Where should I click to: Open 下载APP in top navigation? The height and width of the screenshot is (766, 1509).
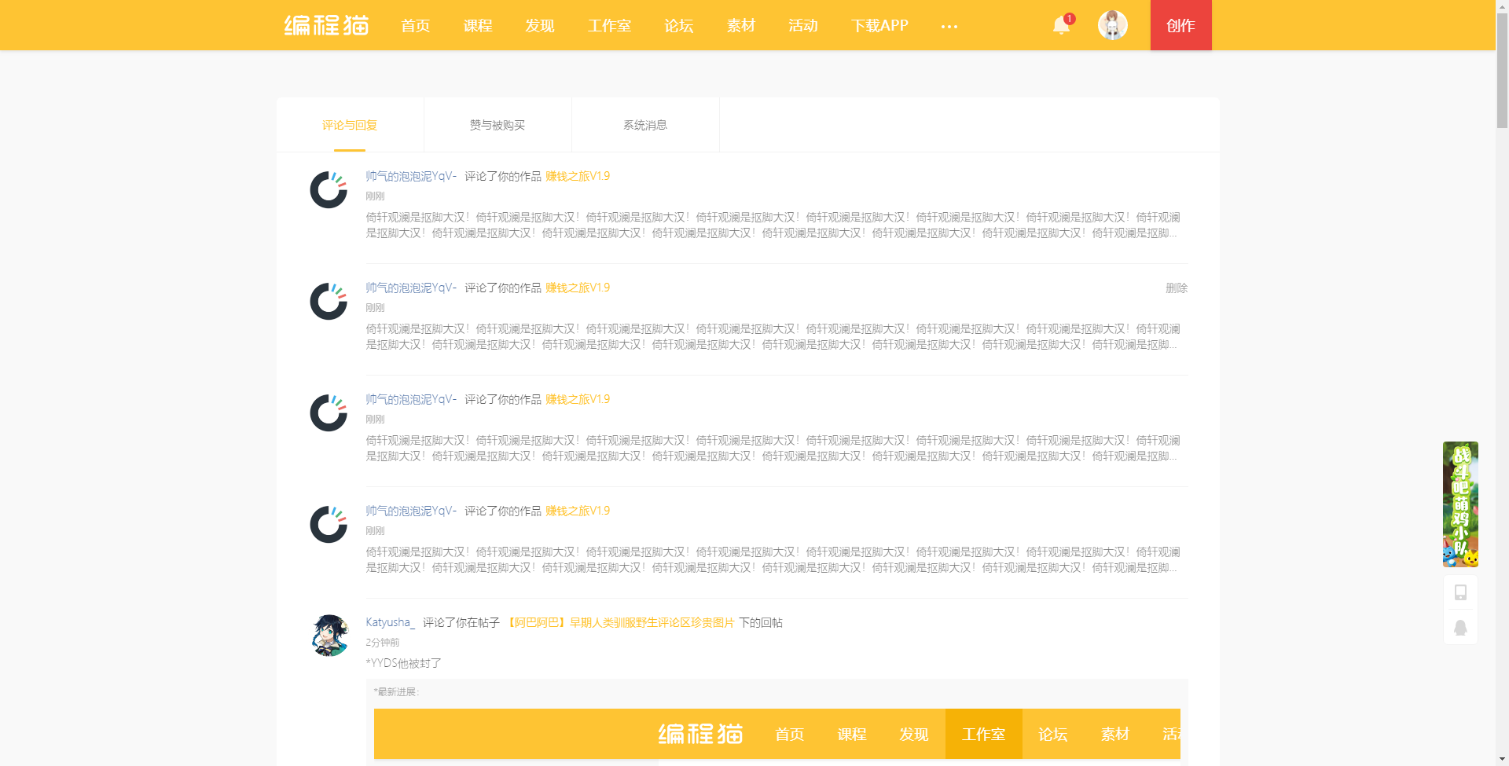pyautogui.click(x=879, y=26)
